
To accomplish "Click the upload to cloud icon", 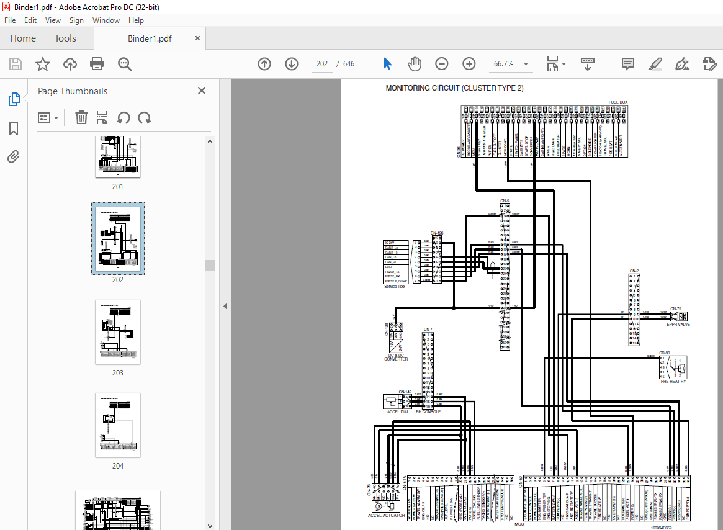I will pyautogui.click(x=70, y=64).
